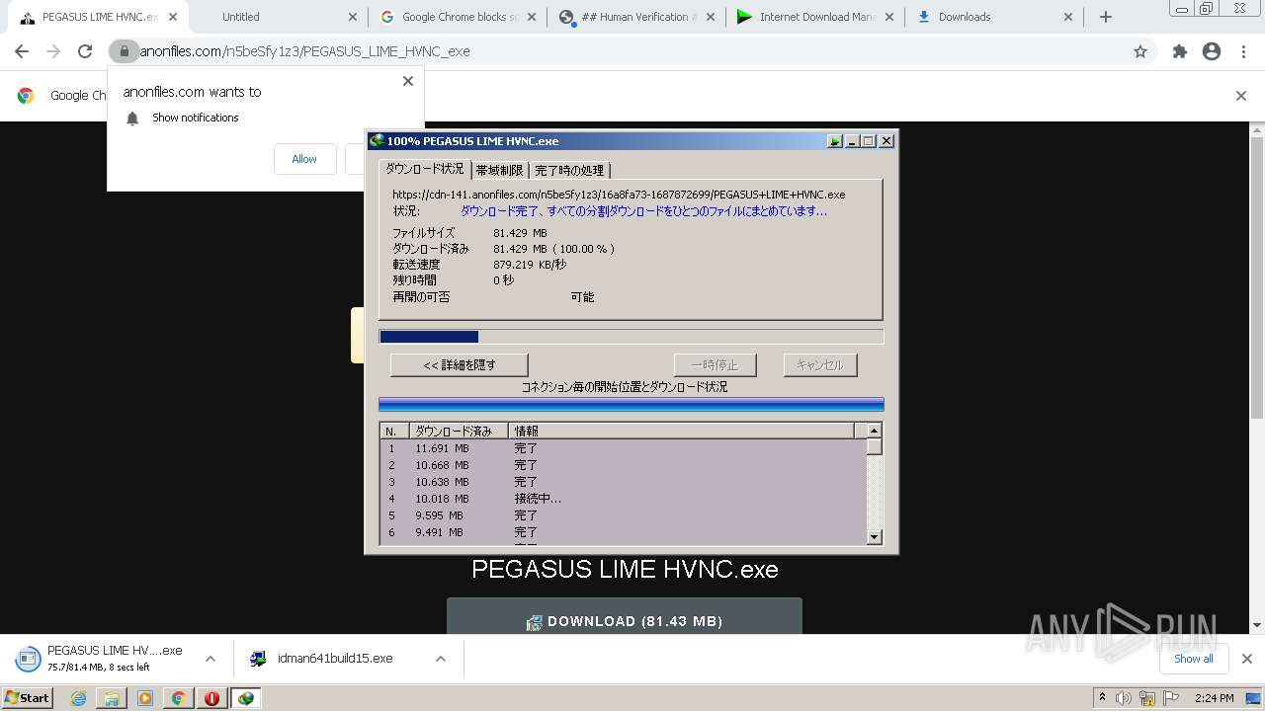The width and height of the screenshot is (1265, 711).
Task: Click the ダウンロード済み column header
Action: pyautogui.click(x=459, y=431)
